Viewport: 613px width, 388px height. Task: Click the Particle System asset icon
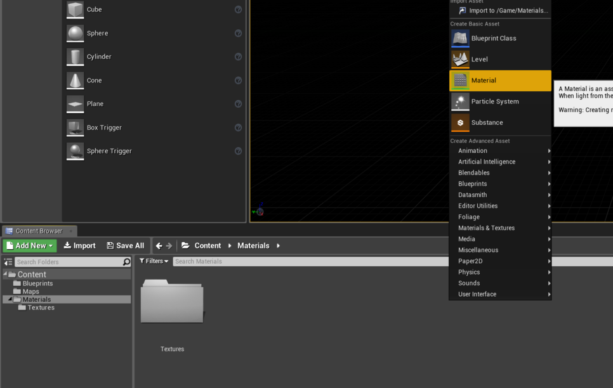pyautogui.click(x=460, y=101)
